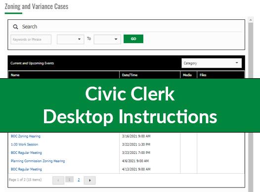Expand the Category dropdown
The height and width of the screenshot is (192, 260).
coord(212,63)
